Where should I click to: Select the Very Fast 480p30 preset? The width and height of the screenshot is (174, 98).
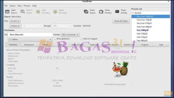click(x=151, y=27)
